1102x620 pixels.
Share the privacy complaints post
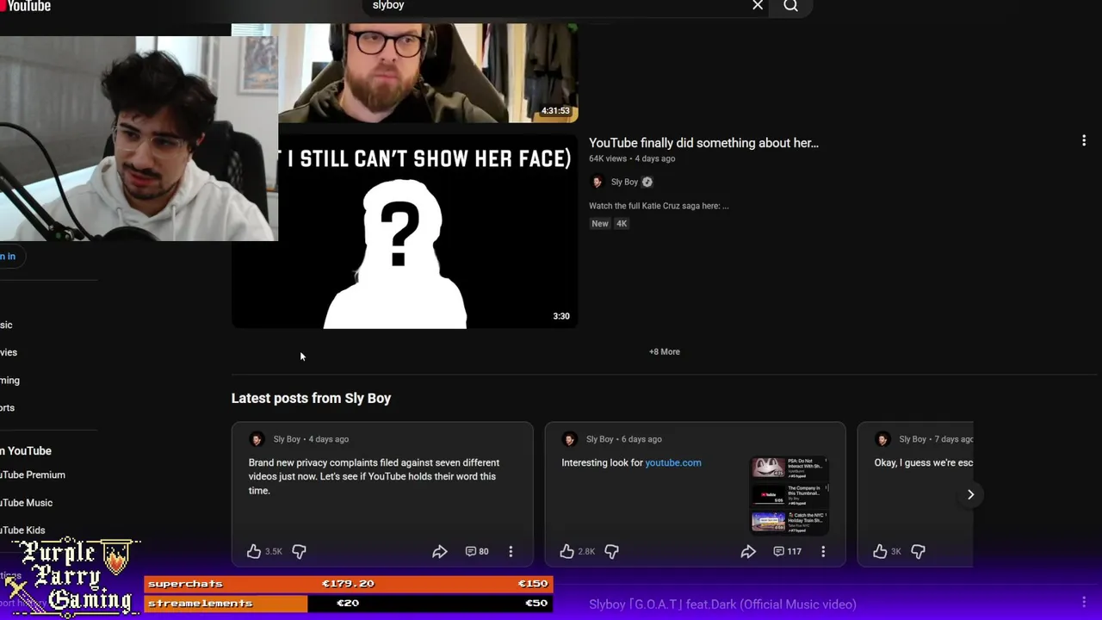click(x=440, y=551)
